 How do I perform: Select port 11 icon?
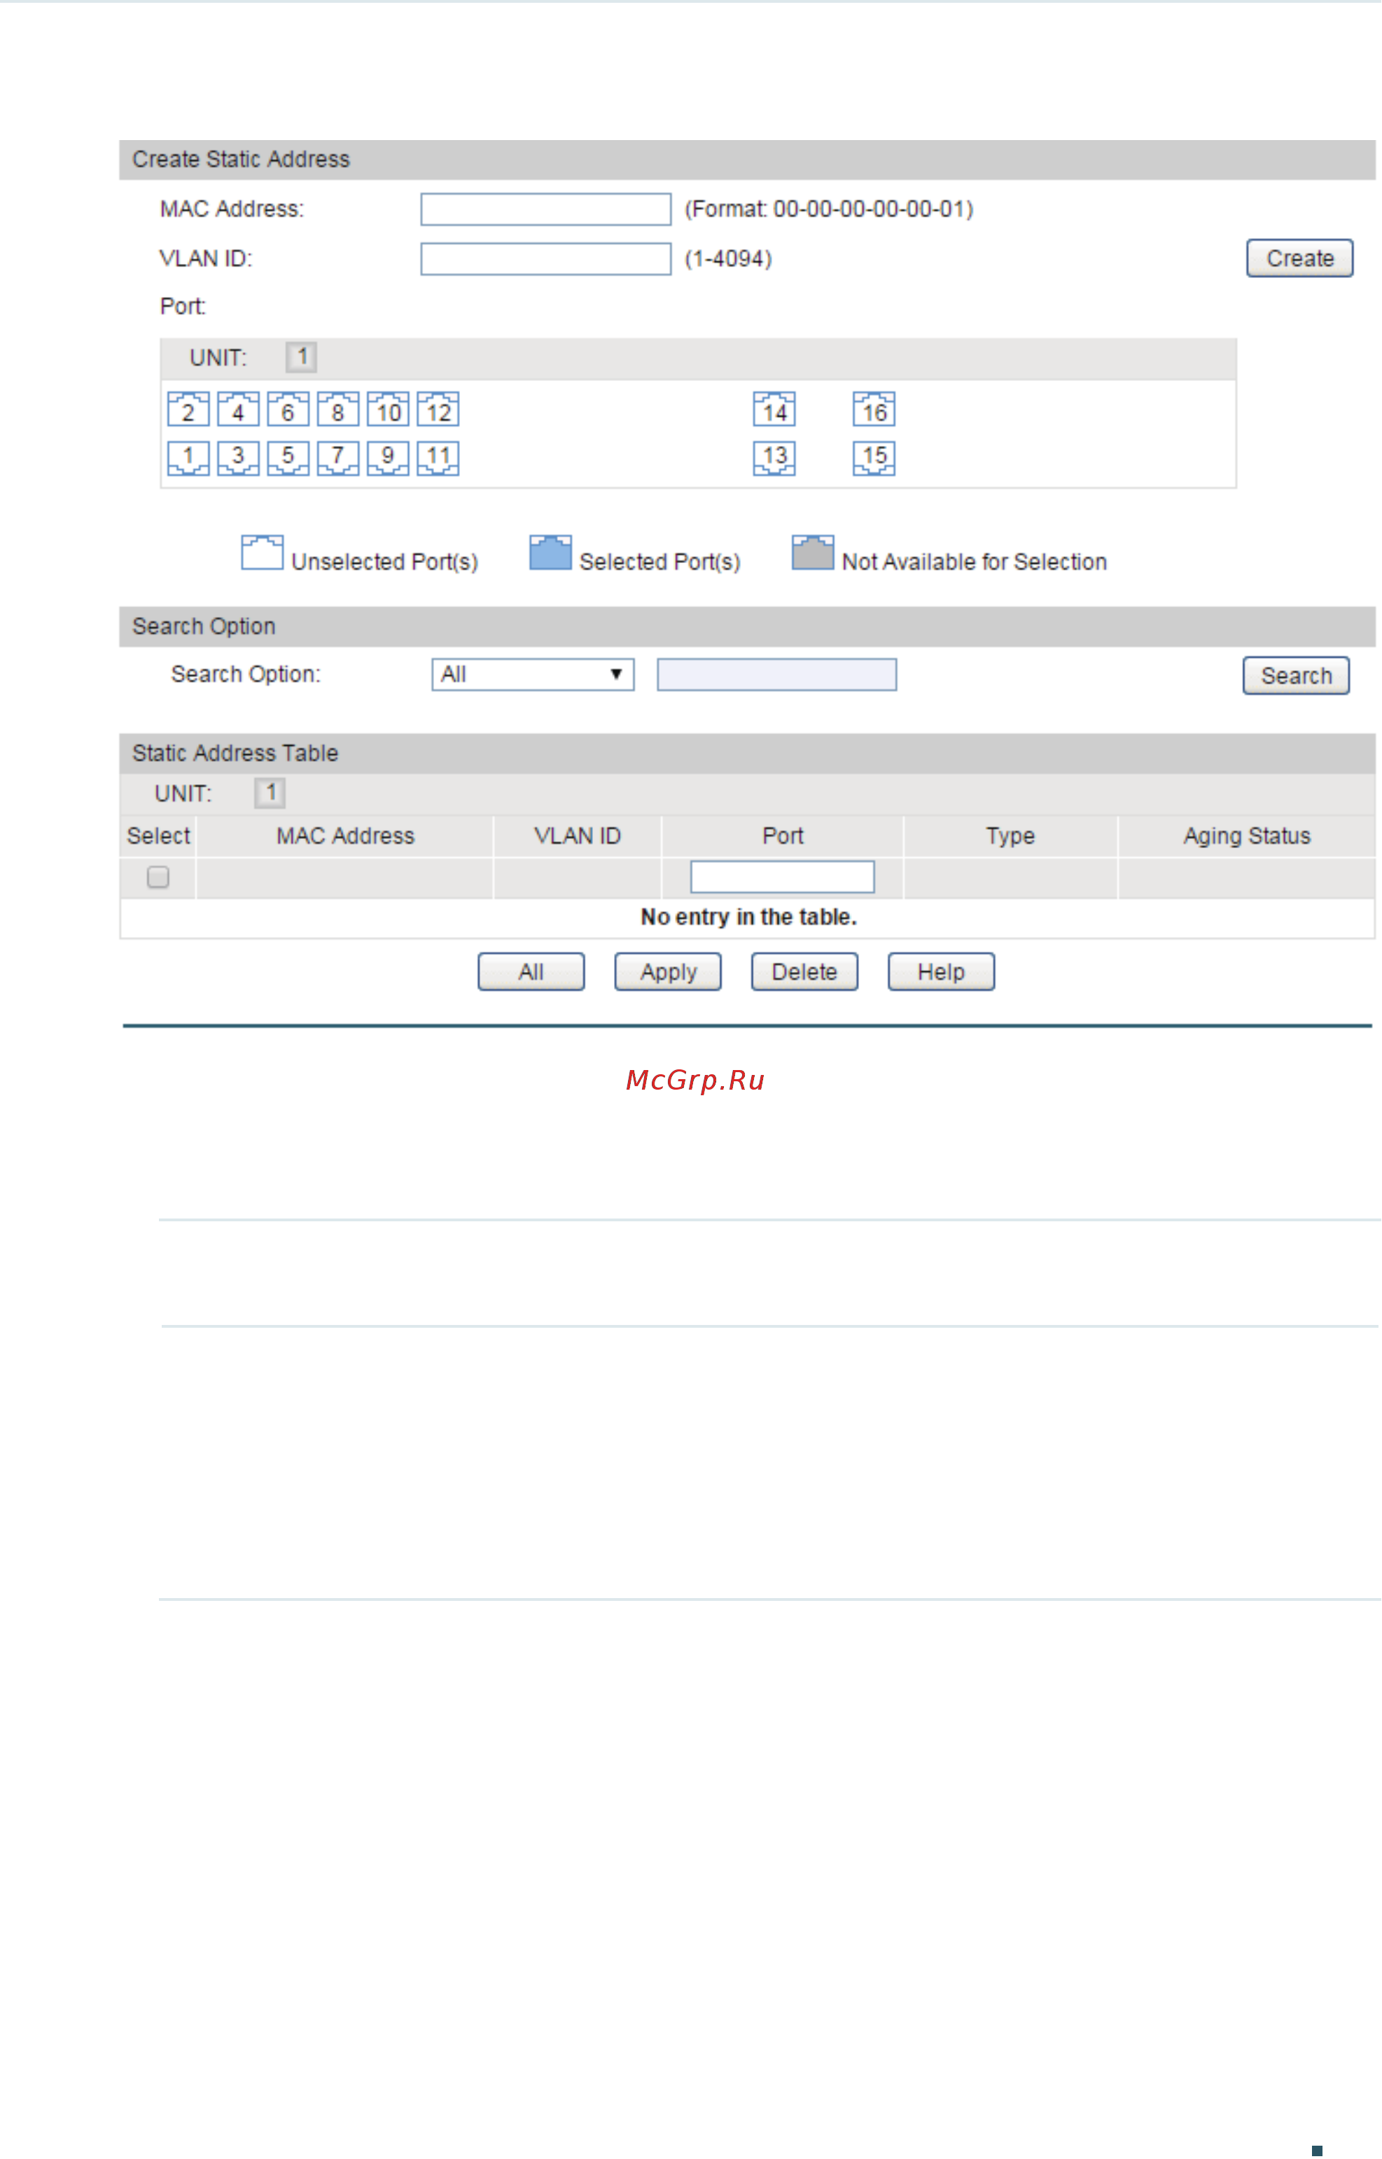[438, 458]
